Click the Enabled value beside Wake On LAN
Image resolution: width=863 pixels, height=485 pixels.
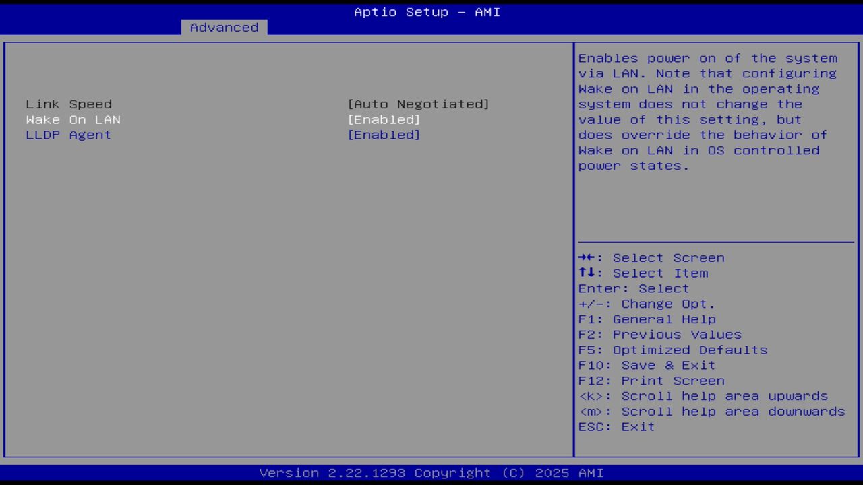384,119
